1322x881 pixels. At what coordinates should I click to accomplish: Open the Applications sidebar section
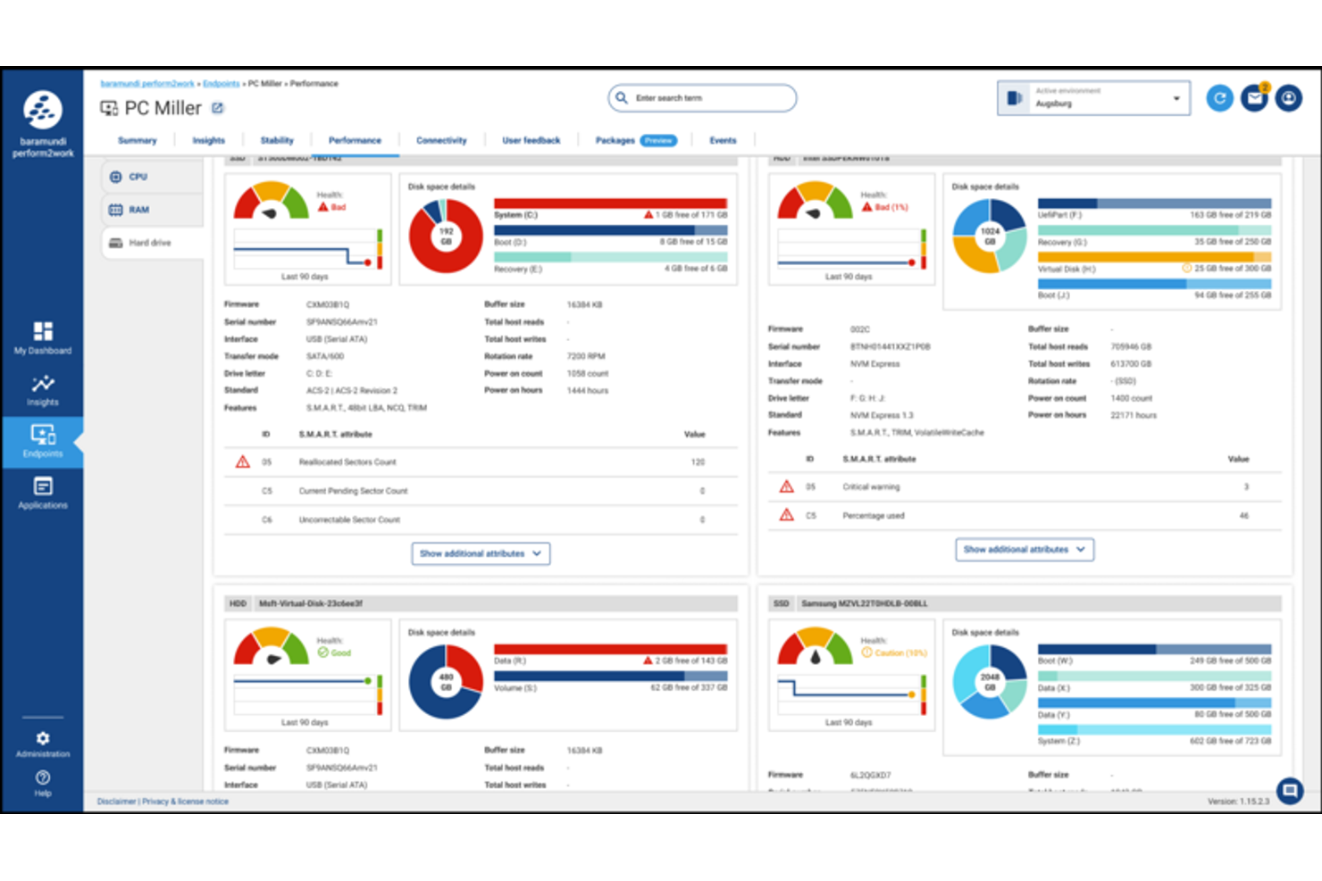(x=42, y=494)
